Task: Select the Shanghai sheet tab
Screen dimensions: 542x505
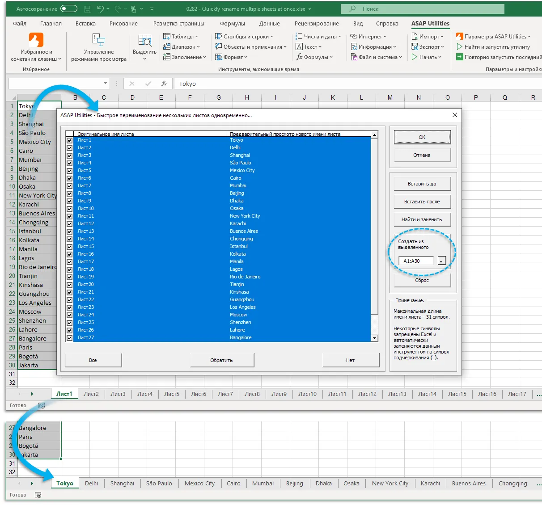Action: point(122,484)
